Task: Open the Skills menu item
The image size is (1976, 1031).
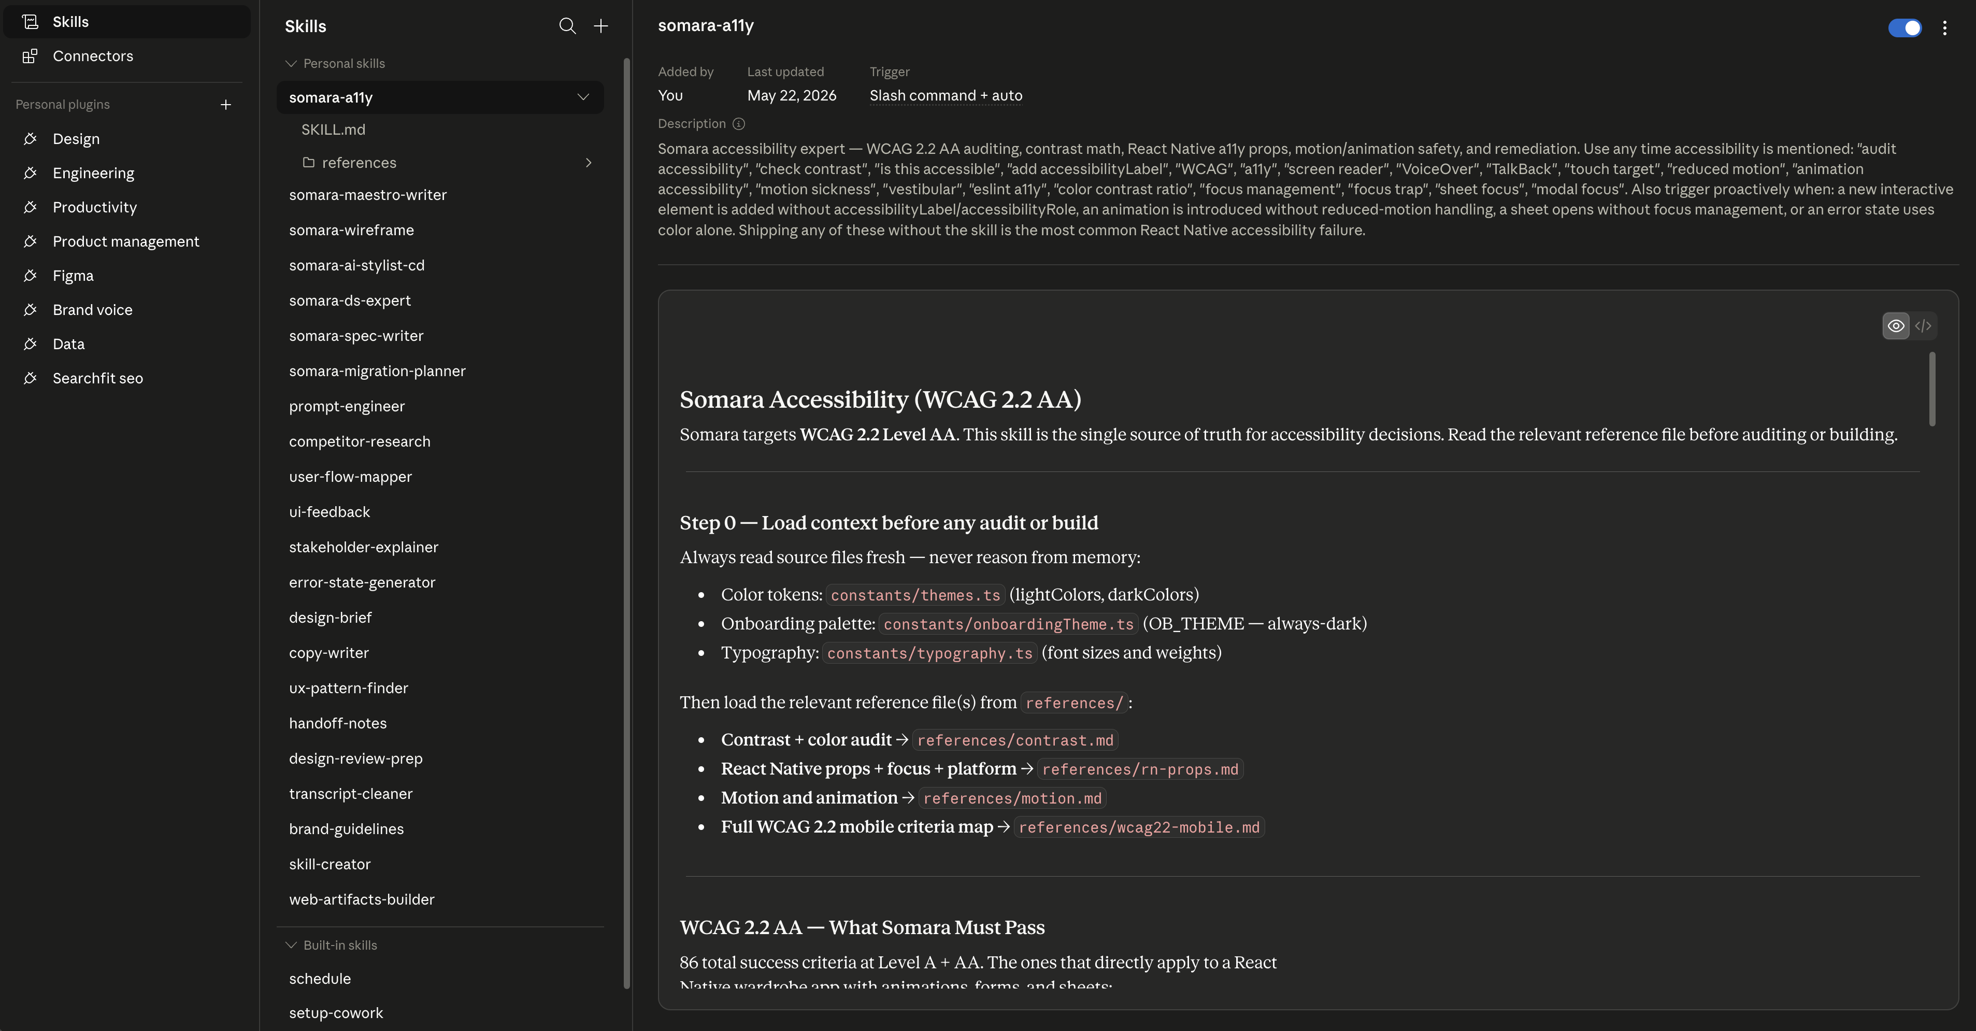Action: pos(127,21)
